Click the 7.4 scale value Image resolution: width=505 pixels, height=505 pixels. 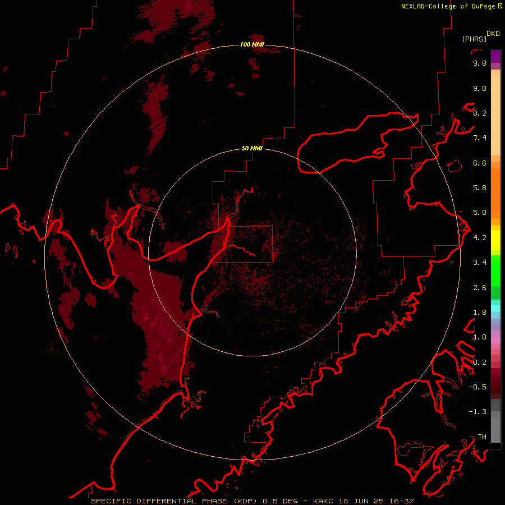(480, 138)
